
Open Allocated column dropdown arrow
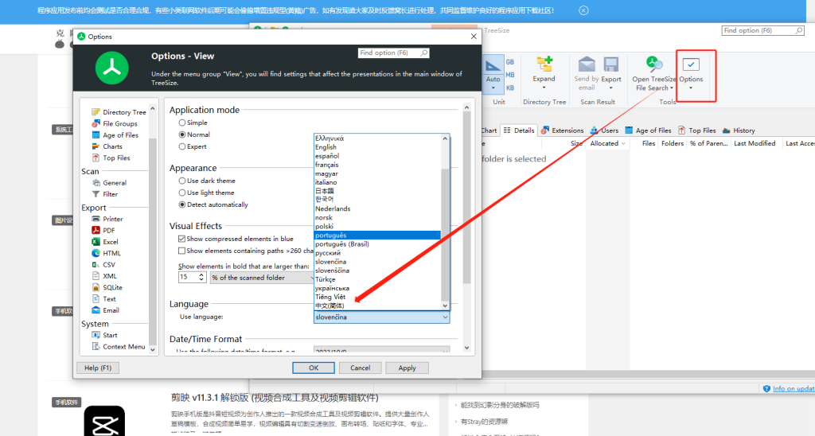click(x=623, y=143)
